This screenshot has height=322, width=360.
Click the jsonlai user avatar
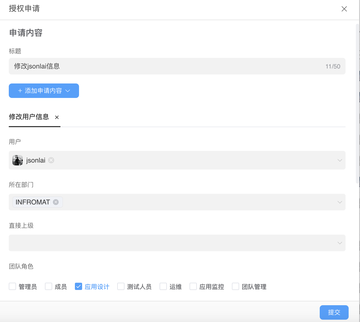pos(18,160)
